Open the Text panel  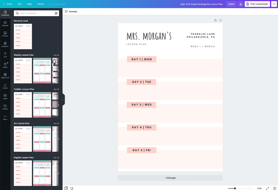click(5, 55)
